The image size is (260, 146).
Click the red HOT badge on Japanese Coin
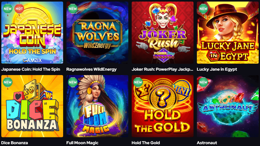tap(19, 9)
